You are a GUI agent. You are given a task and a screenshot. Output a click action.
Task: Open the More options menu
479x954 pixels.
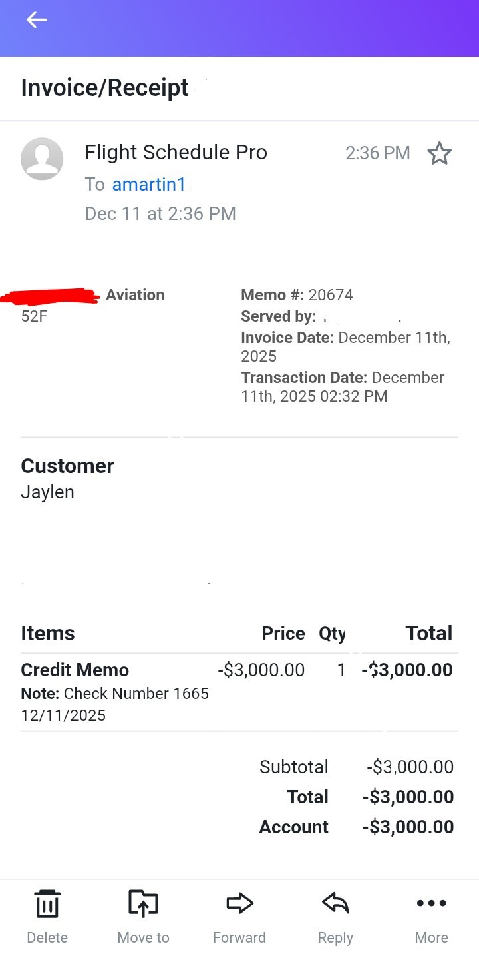point(432,904)
